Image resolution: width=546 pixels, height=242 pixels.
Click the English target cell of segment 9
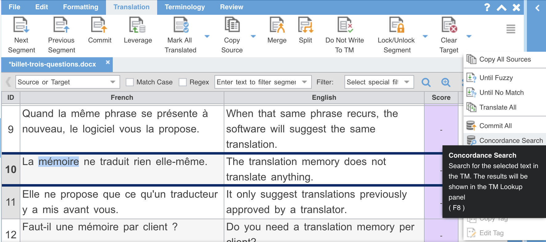(324, 129)
